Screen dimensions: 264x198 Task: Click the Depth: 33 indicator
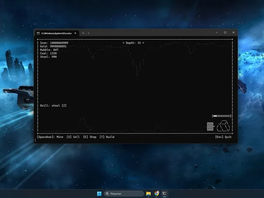[133, 43]
